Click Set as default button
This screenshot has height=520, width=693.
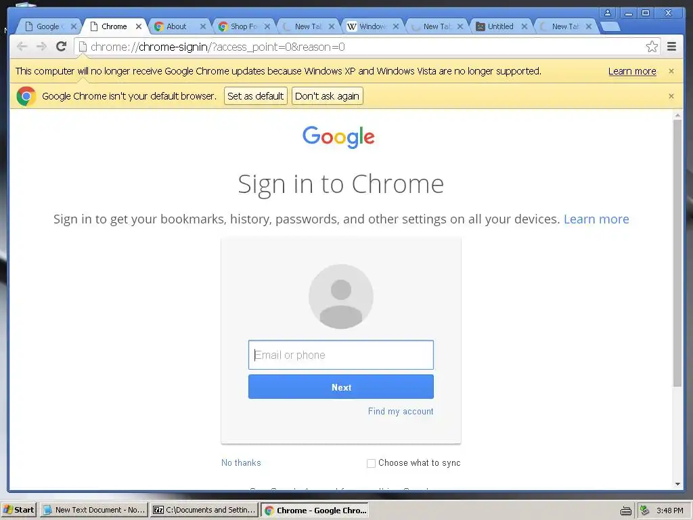[255, 96]
